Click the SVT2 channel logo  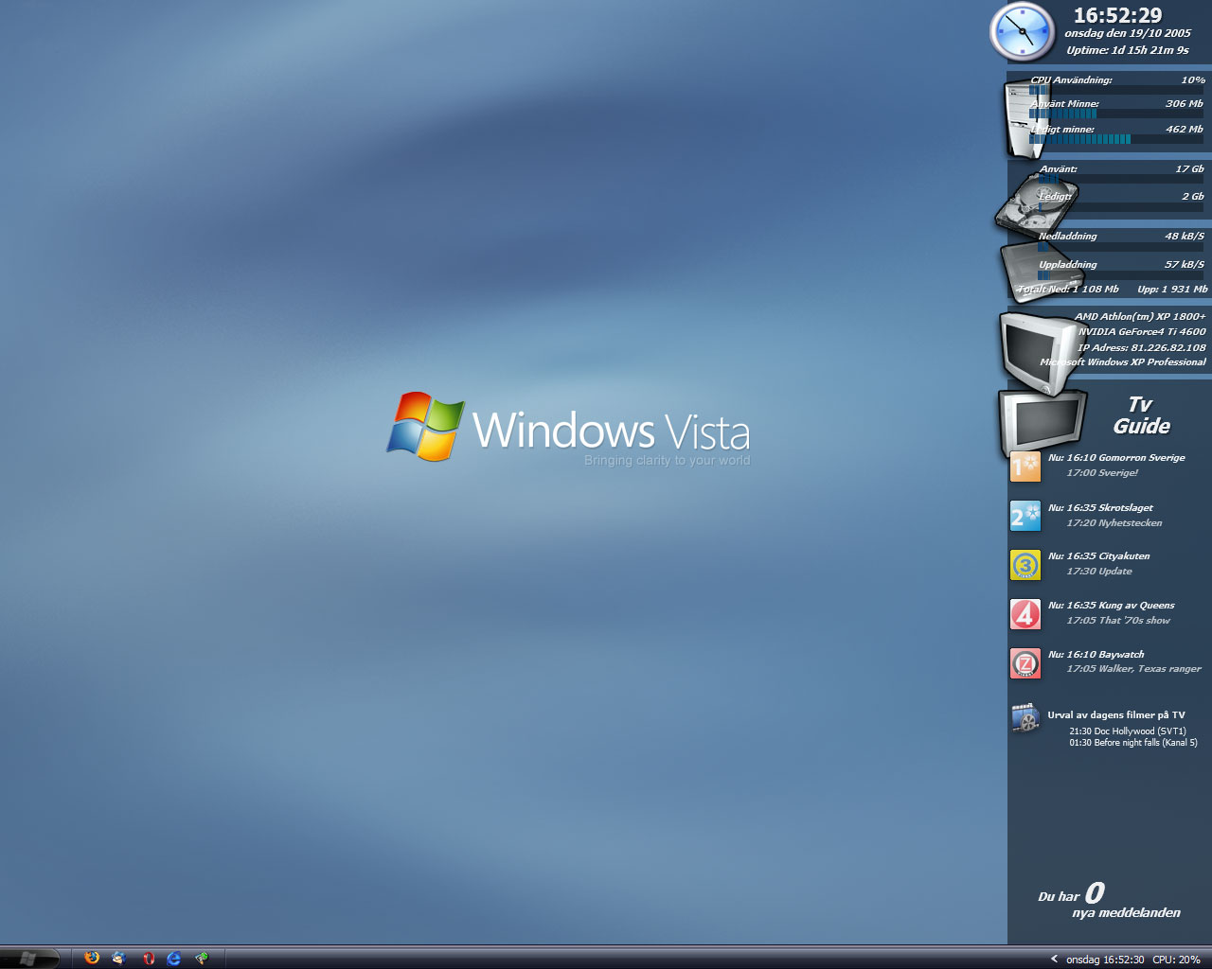(1025, 516)
